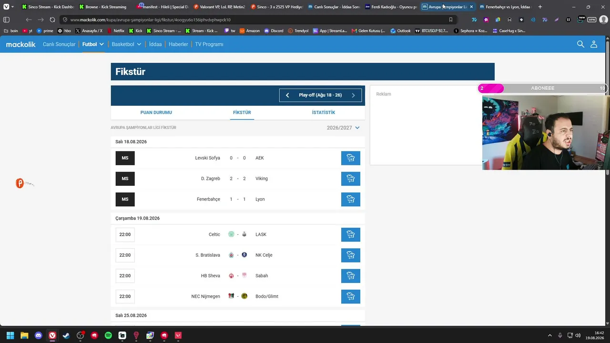Click the Bodo/Glimt team crest
The image size is (610, 343).
pyautogui.click(x=244, y=296)
